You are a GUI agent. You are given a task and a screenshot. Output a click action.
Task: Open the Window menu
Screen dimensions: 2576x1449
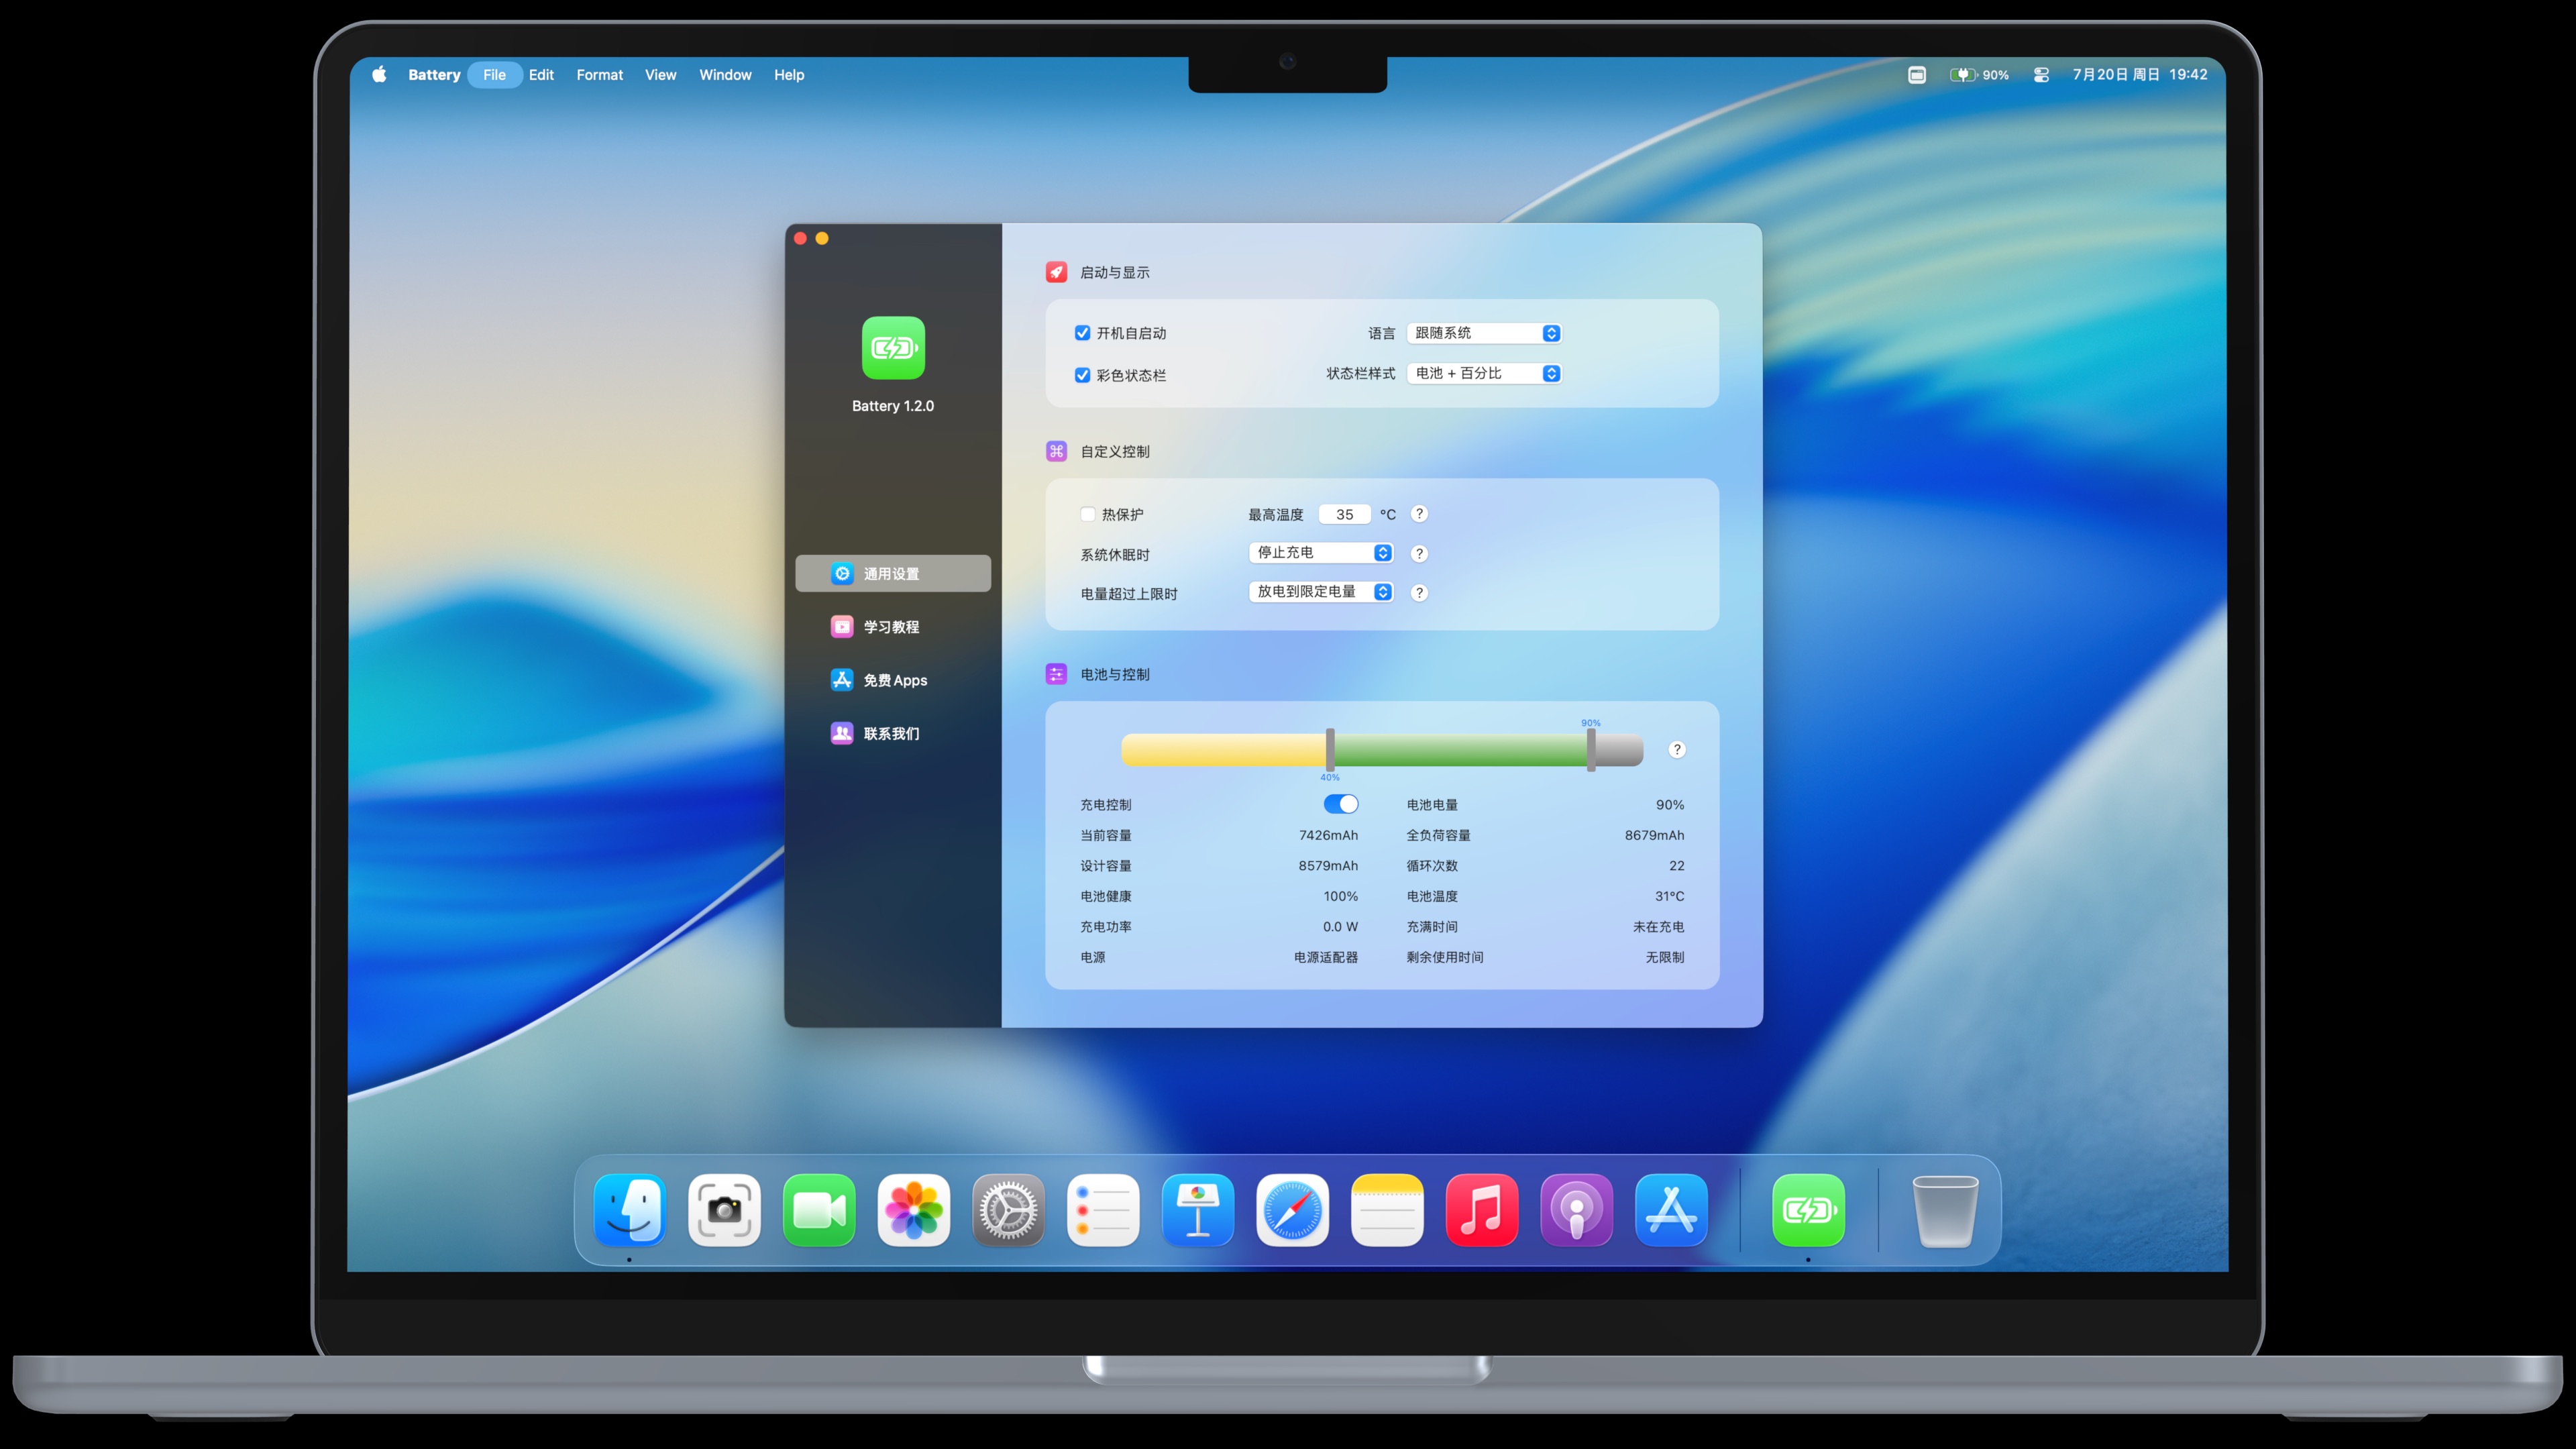point(725,75)
